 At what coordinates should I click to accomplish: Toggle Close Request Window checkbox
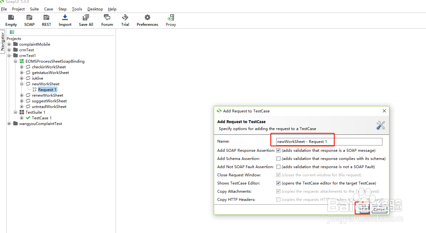point(278,175)
